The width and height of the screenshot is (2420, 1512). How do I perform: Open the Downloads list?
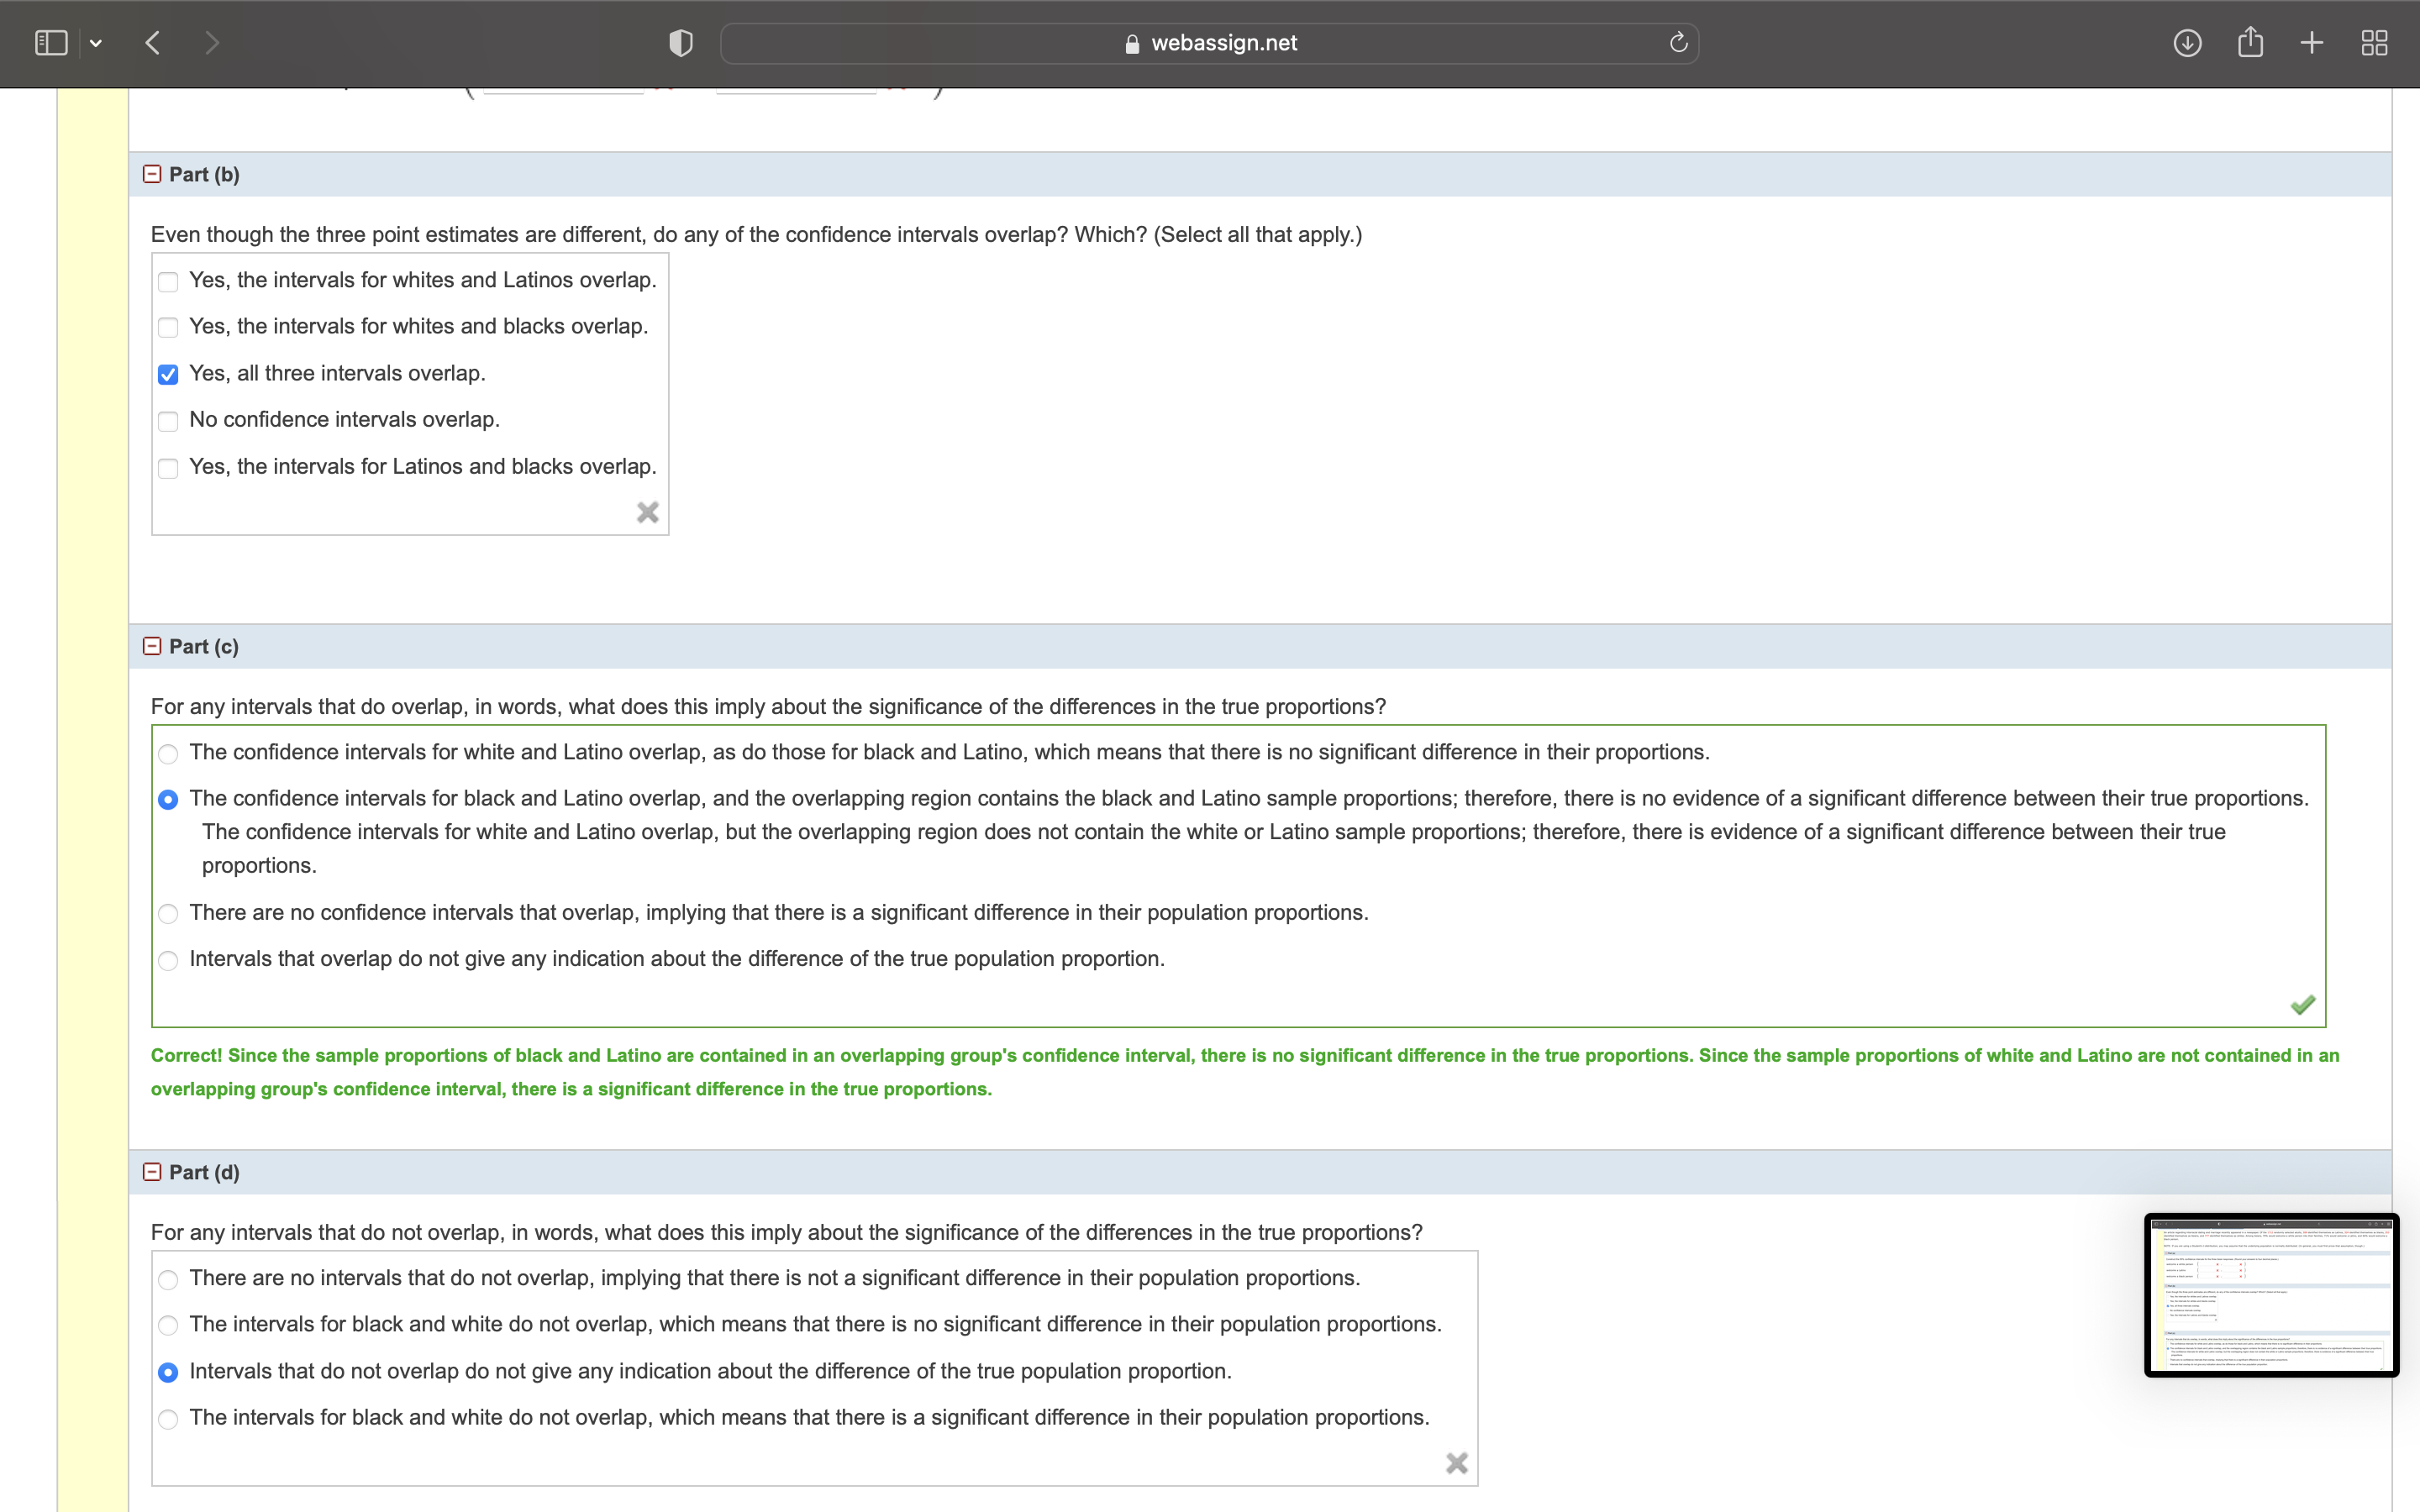(2187, 42)
